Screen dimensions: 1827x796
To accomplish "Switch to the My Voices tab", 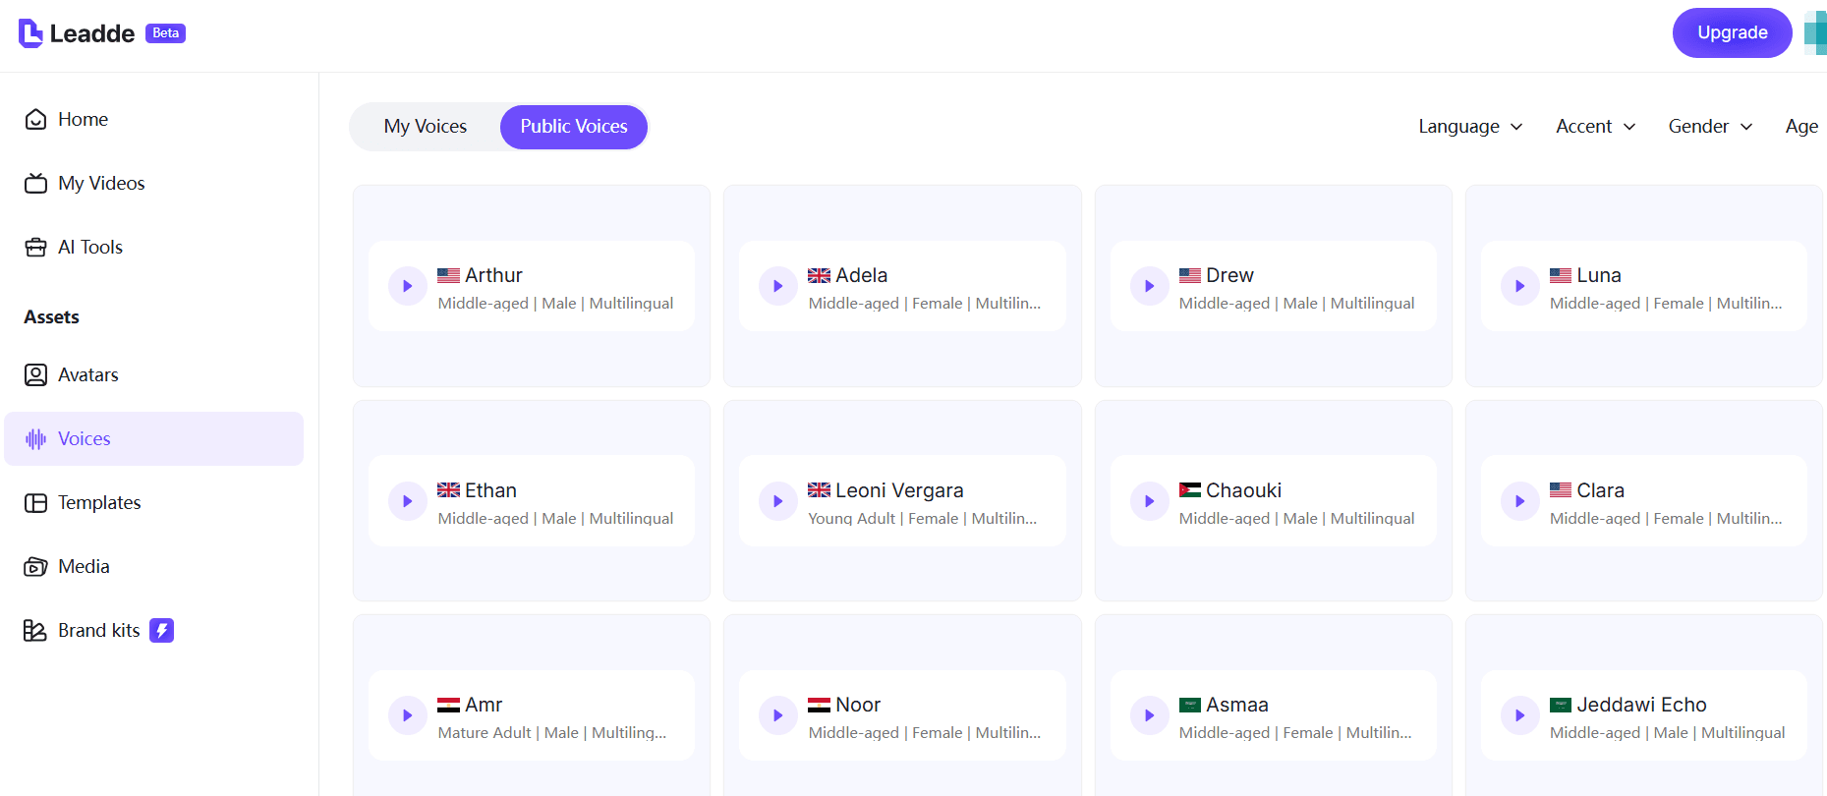I will coord(426,126).
